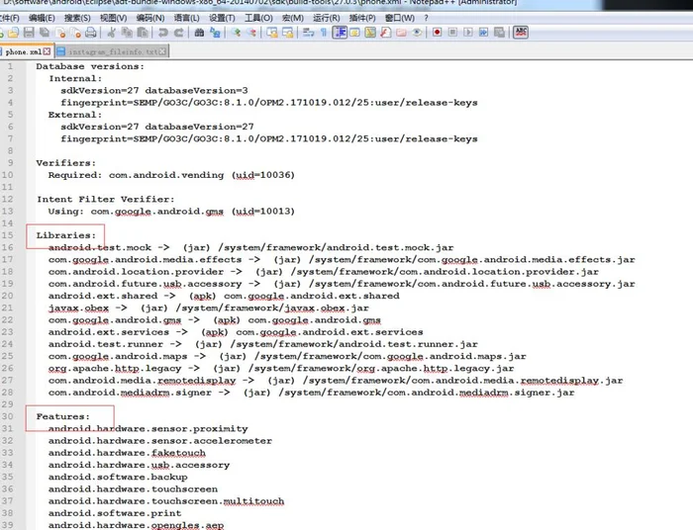This screenshot has height=530, width=693.
Task: Switch to the instagram_fileinfo.txt tab
Action: pyautogui.click(x=112, y=52)
